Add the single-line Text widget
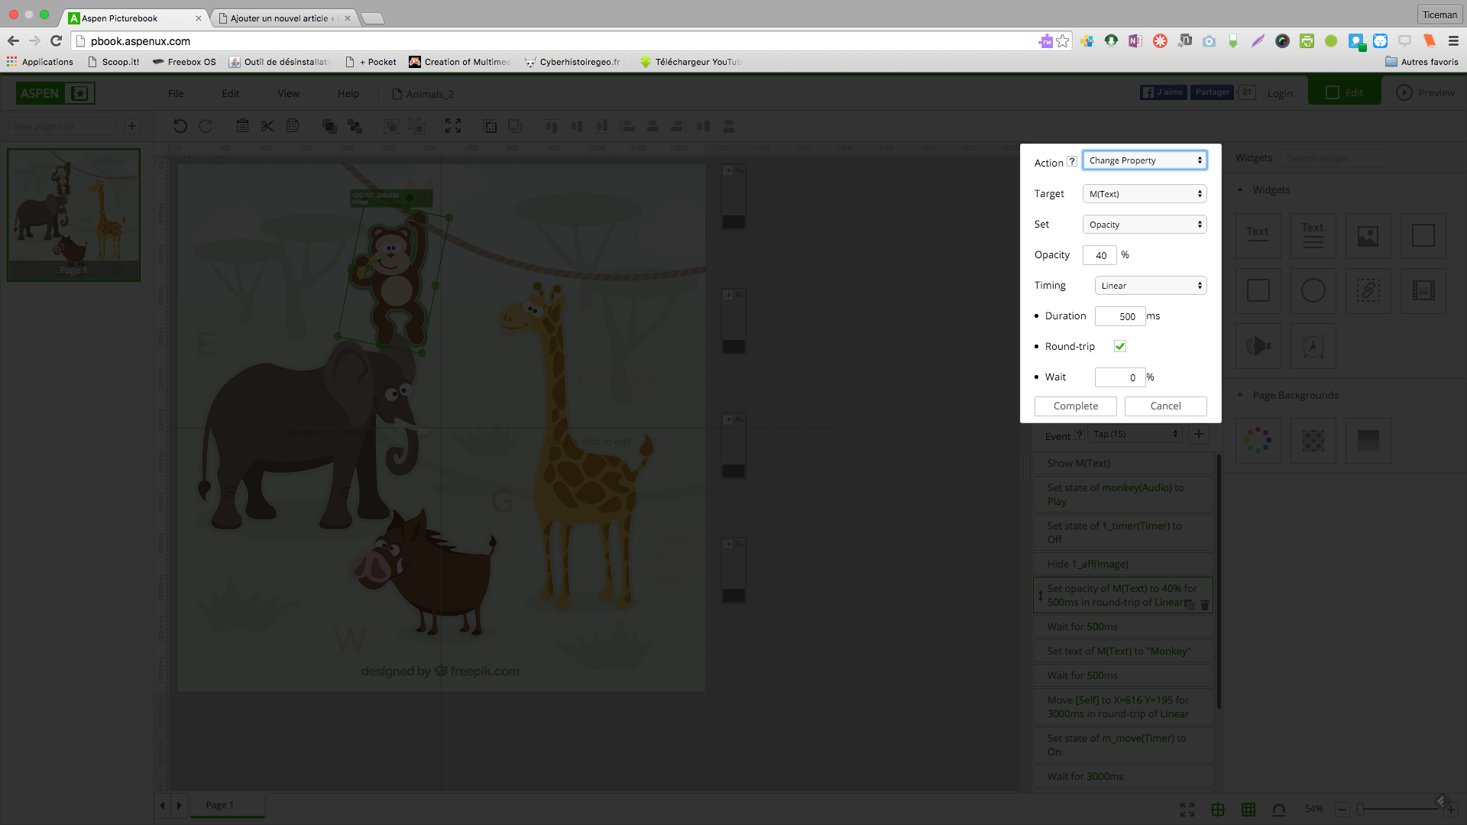The width and height of the screenshot is (1467, 825). pyautogui.click(x=1258, y=235)
